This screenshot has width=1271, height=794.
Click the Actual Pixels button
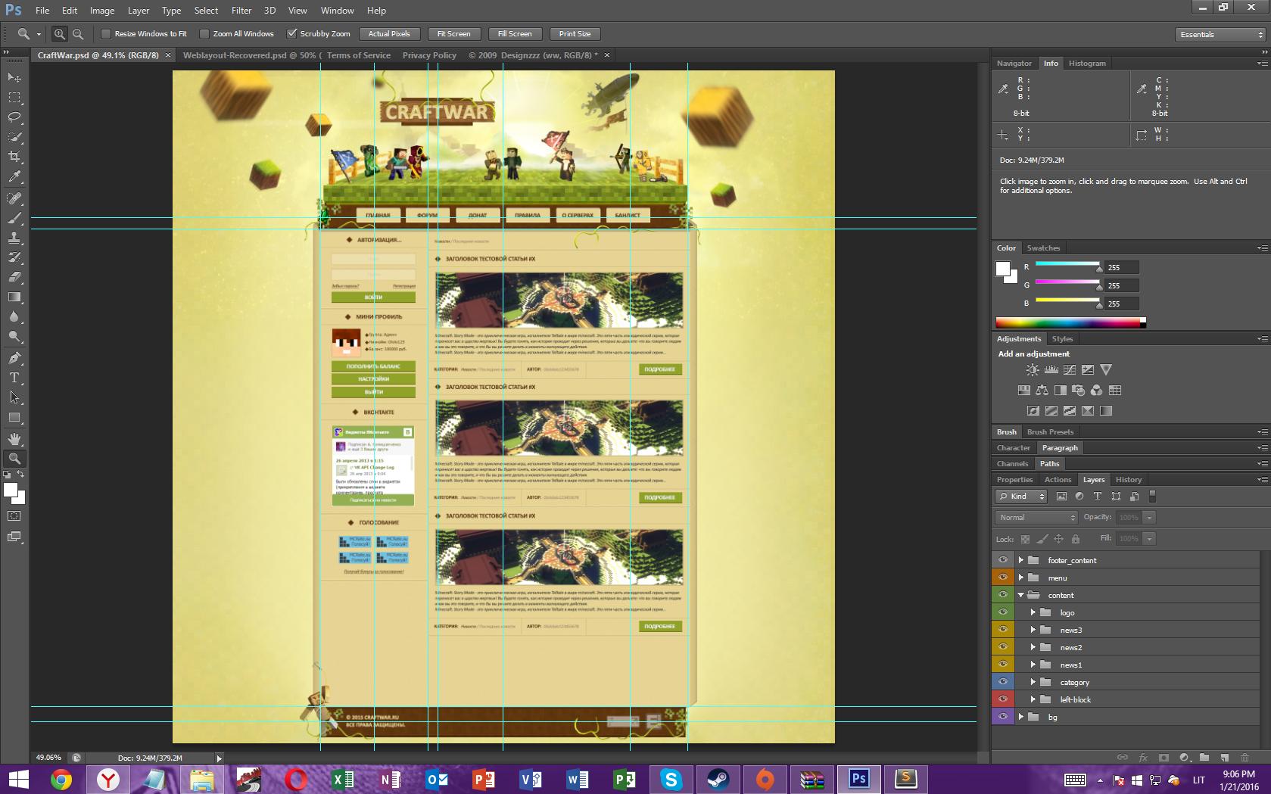click(x=389, y=34)
